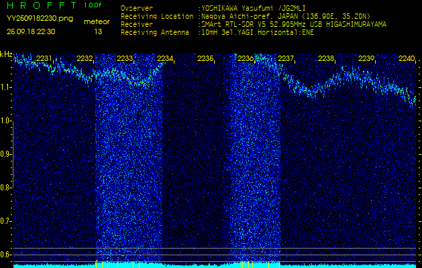This screenshot has width=422, height=268.
Task: Click the 2235 time marker
Action: tap(205, 59)
